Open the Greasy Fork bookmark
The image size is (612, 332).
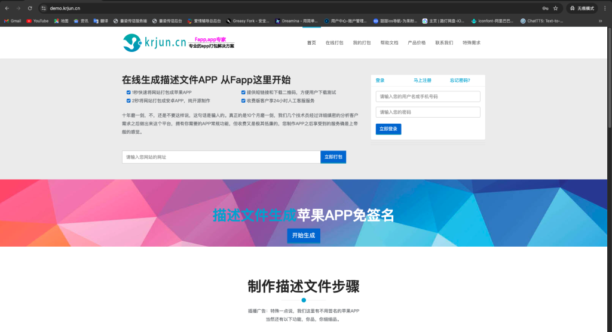click(x=248, y=21)
